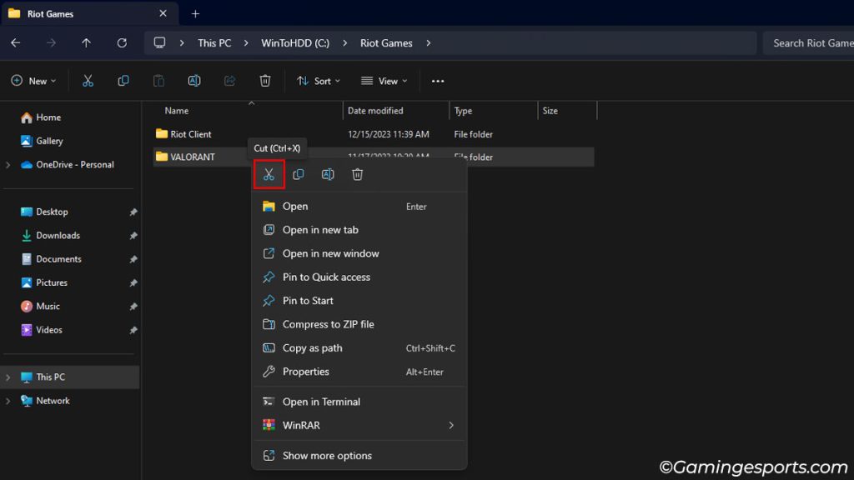Open the View dropdown in the toolbar
The image size is (854, 480).
tap(383, 81)
